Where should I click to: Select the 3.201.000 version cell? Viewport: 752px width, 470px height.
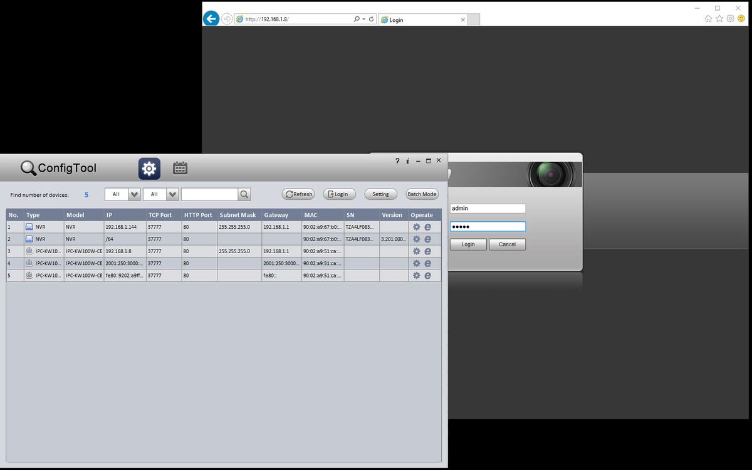point(394,239)
